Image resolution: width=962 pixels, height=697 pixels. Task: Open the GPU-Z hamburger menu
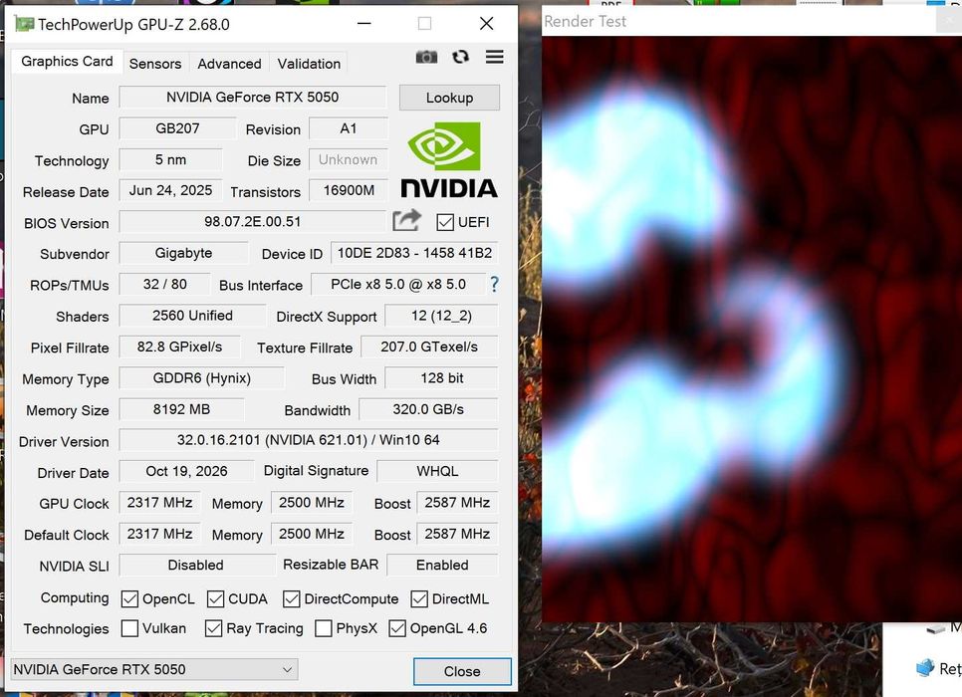click(x=495, y=57)
